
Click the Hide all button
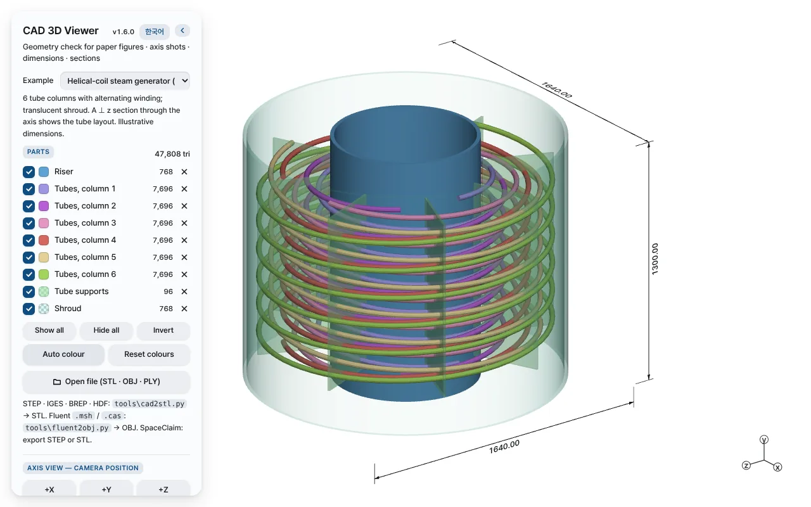[x=106, y=330]
